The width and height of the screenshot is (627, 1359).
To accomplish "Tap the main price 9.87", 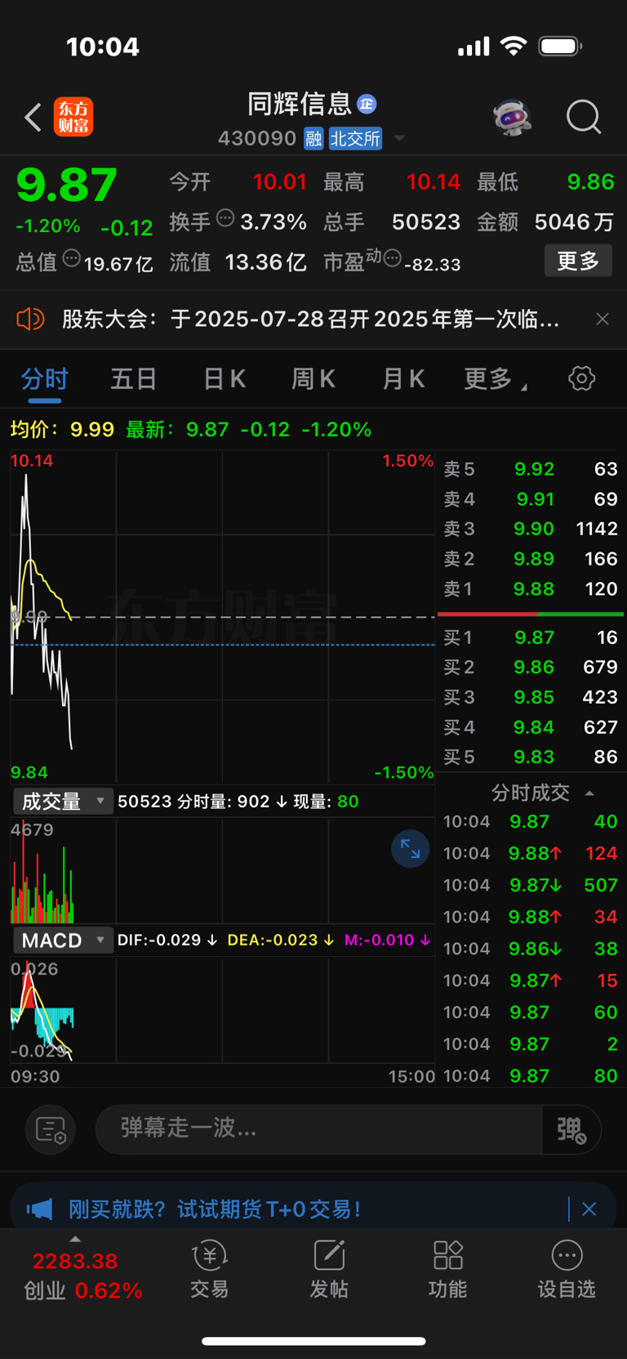I will click(x=67, y=185).
